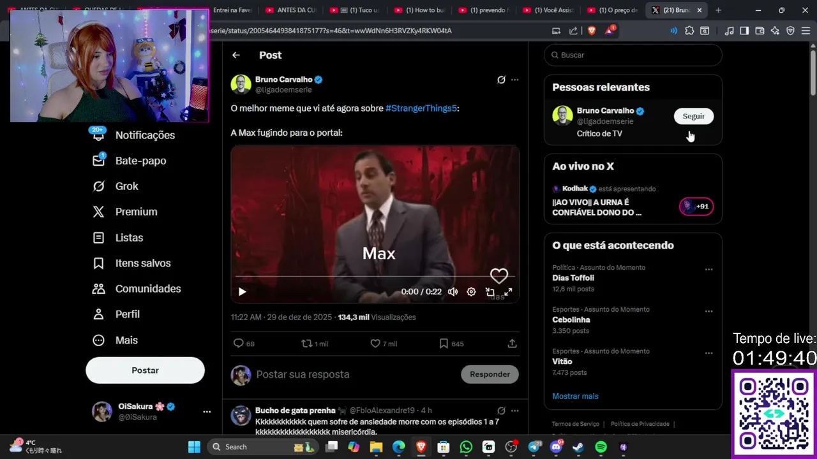Open Brave Rewards triangle icon
The width and height of the screenshot is (817, 459).
point(609,31)
